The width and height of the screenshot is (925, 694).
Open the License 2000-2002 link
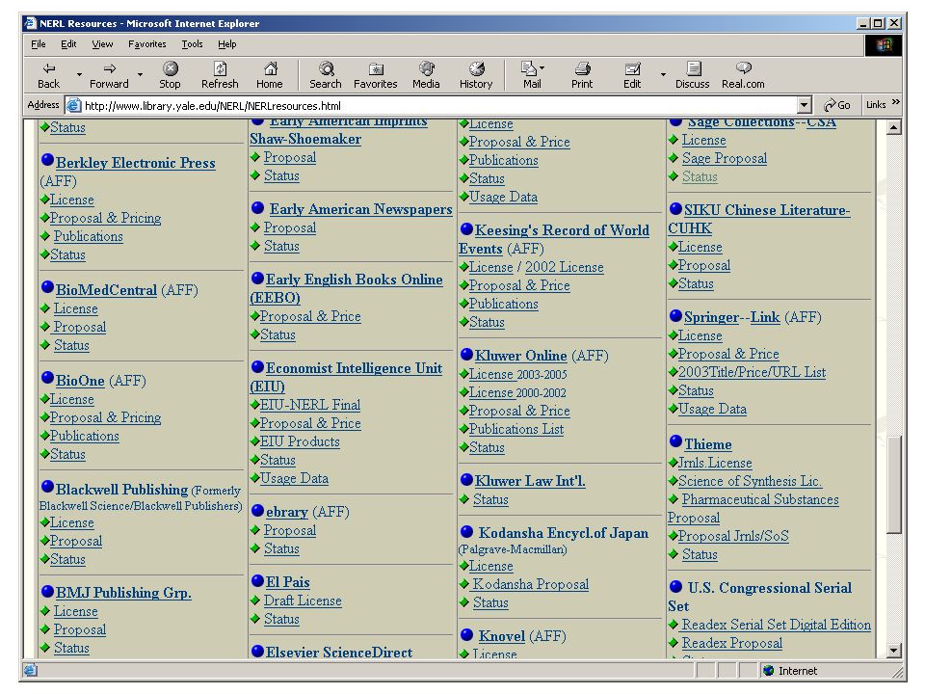tap(517, 392)
